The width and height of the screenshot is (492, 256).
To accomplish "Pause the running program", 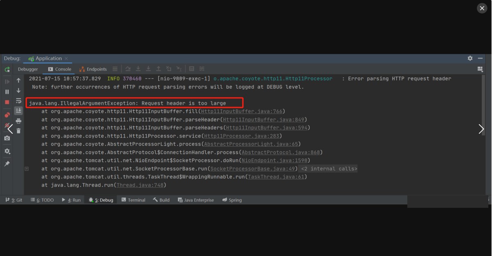I will 7,92.
